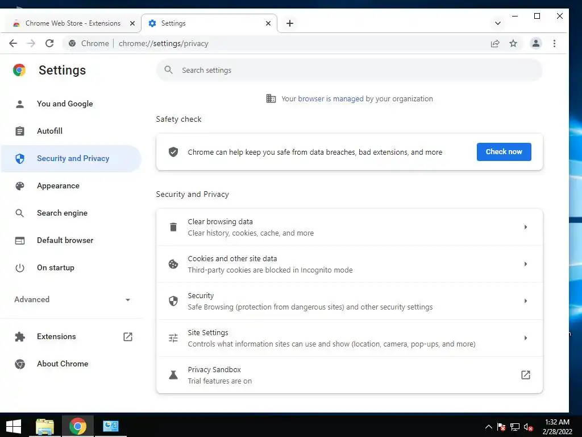Open Extensions from the sidebar

point(71,337)
